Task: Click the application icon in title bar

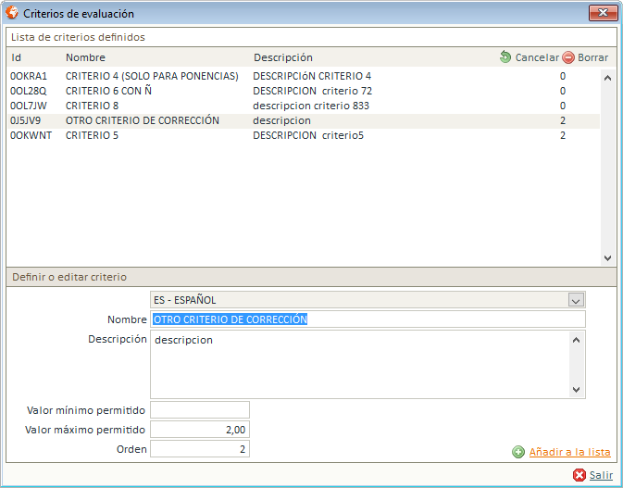Action: click(x=12, y=14)
